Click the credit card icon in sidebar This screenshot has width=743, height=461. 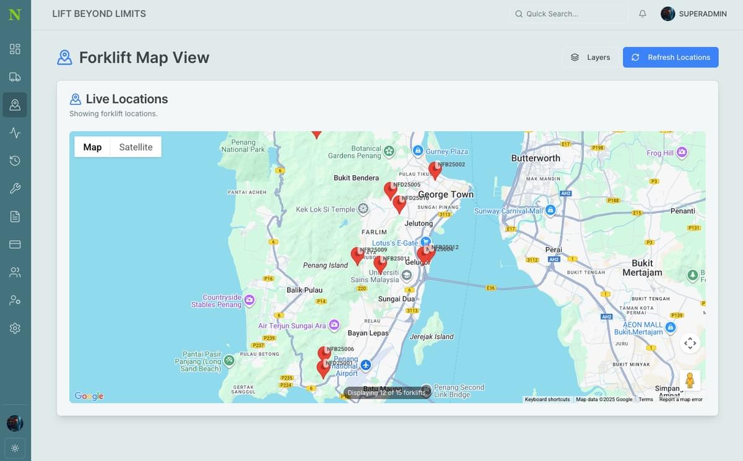(x=15, y=244)
